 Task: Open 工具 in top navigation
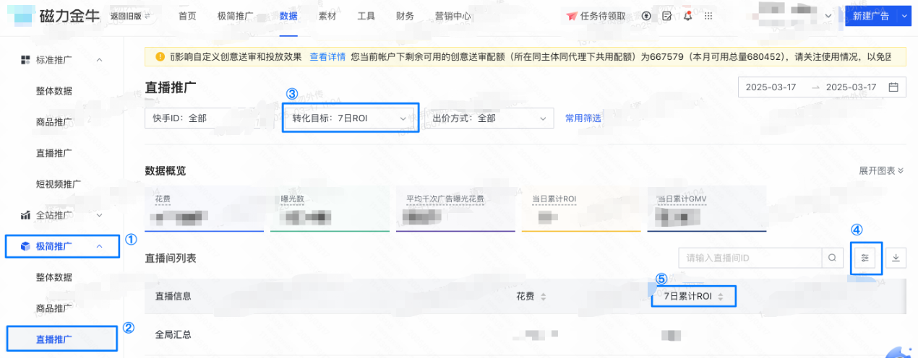(x=366, y=16)
